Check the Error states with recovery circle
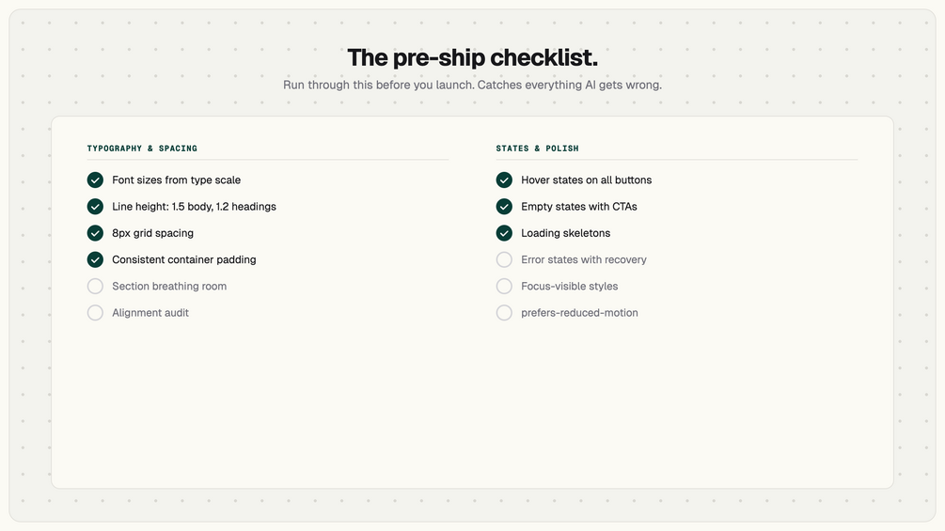The image size is (945, 531). point(504,259)
